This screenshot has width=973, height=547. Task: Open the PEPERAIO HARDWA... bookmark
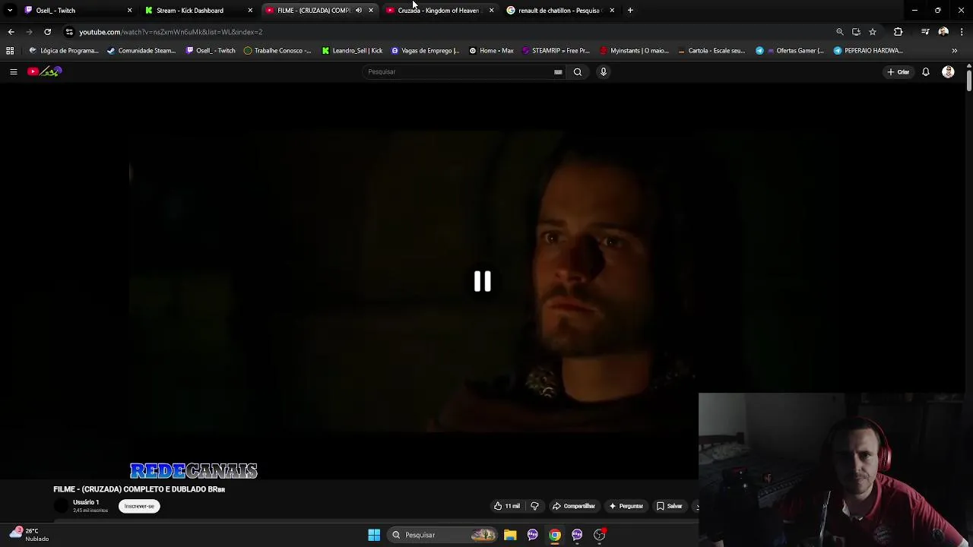[868, 51]
